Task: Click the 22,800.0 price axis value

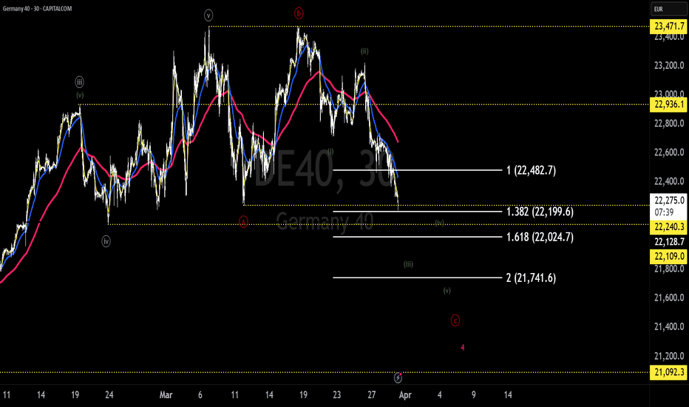Action: [669, 124]
